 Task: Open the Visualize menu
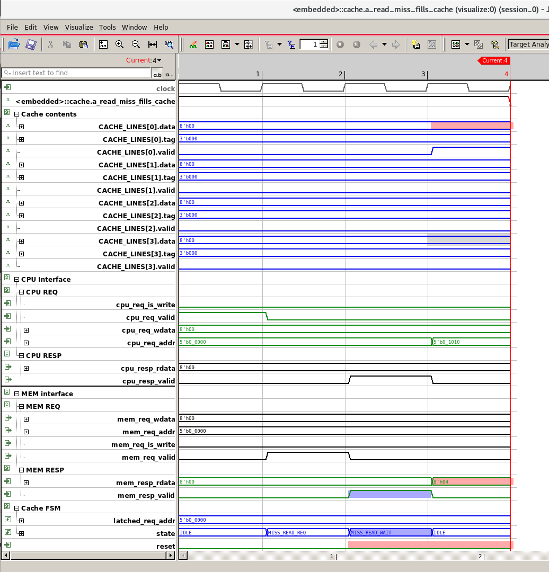(79, 28)
